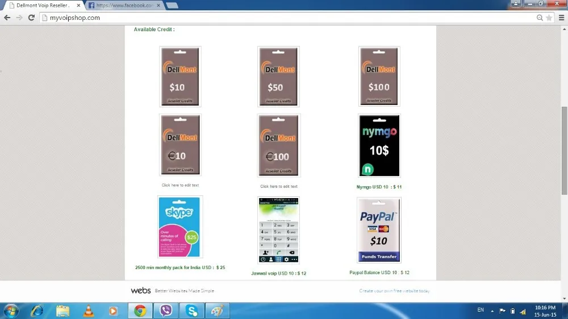Select the DellMont €100 reseller credit card

click(278, 145)
